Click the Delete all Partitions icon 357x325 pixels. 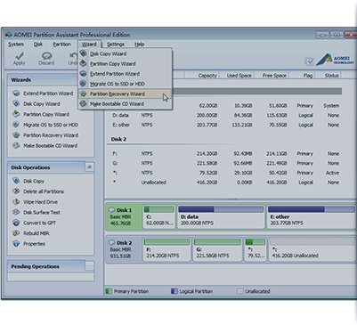coord(16,191)
